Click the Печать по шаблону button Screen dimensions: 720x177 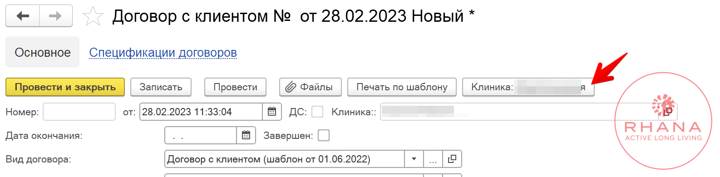(x=402, y=87)
